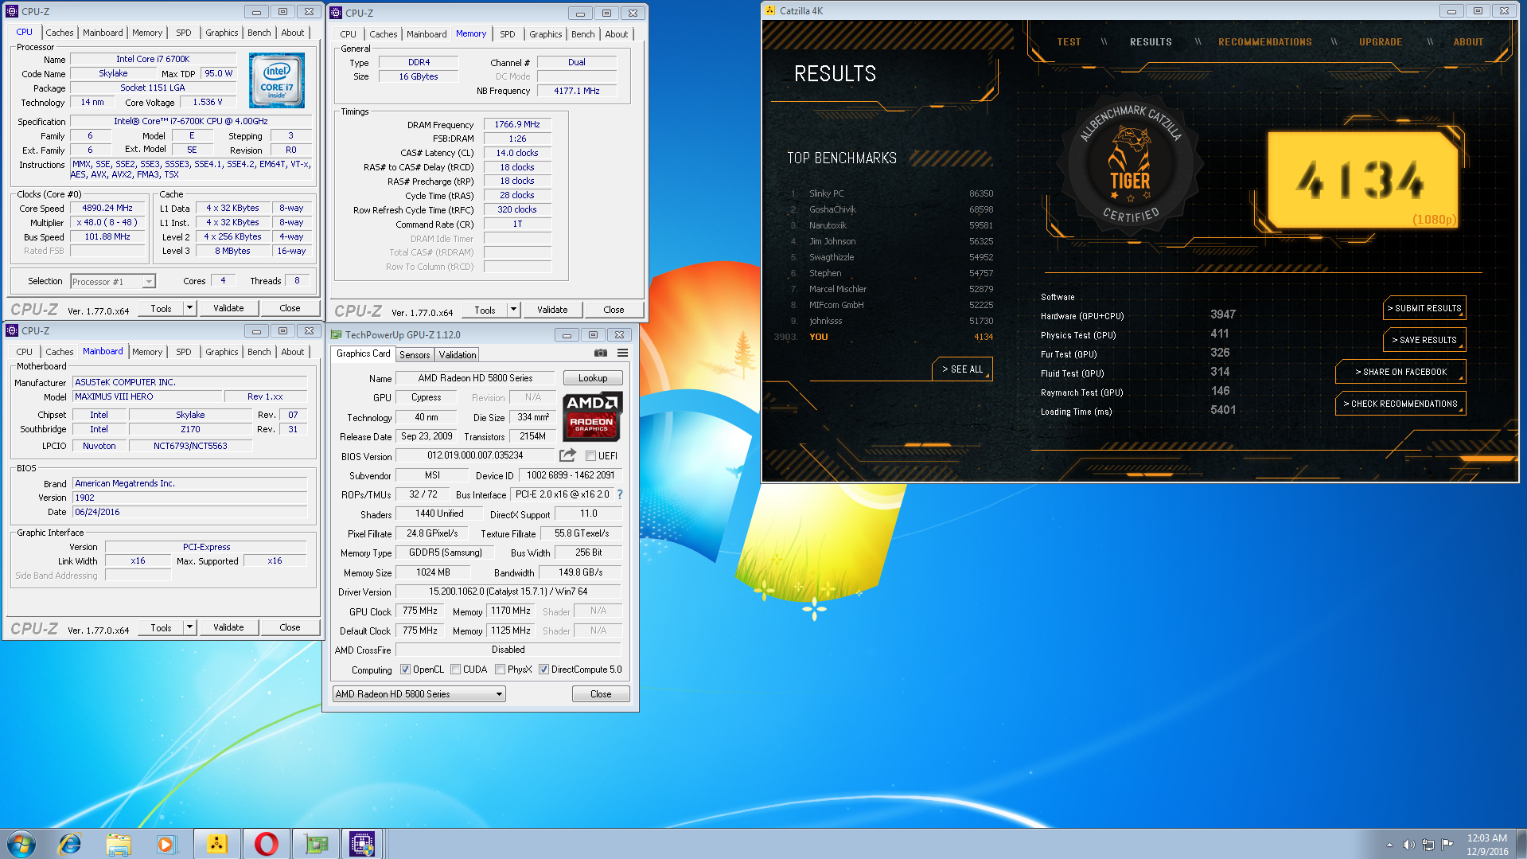Expand Tools arrow in CPU-Z Memory window
This screenshot has width=1527, height=859.
point(513,310)
